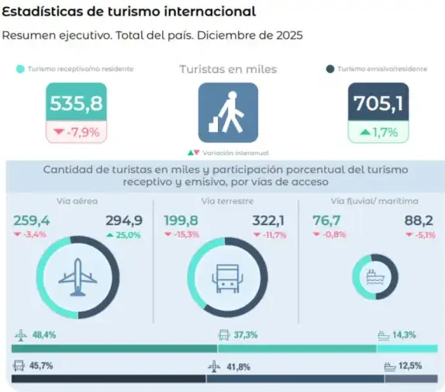Click the ship icon inside the fluvial/marítima donut

pos(375,277)
